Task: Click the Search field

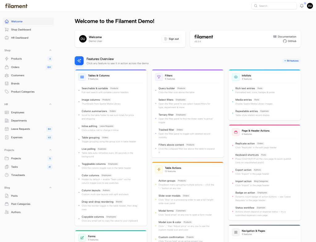Action: click(x=274, y=6)
